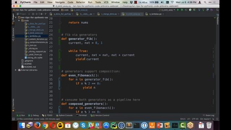
Task: Open Google Chrome from the Dock
Action: tap(45, 125)
